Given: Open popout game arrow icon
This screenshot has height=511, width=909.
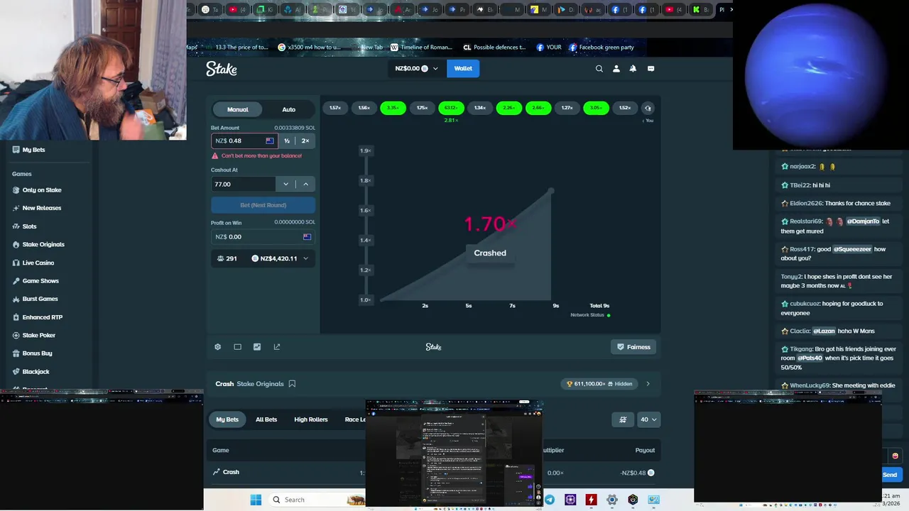Looking at the screenshot, I should tap(277, 347).
